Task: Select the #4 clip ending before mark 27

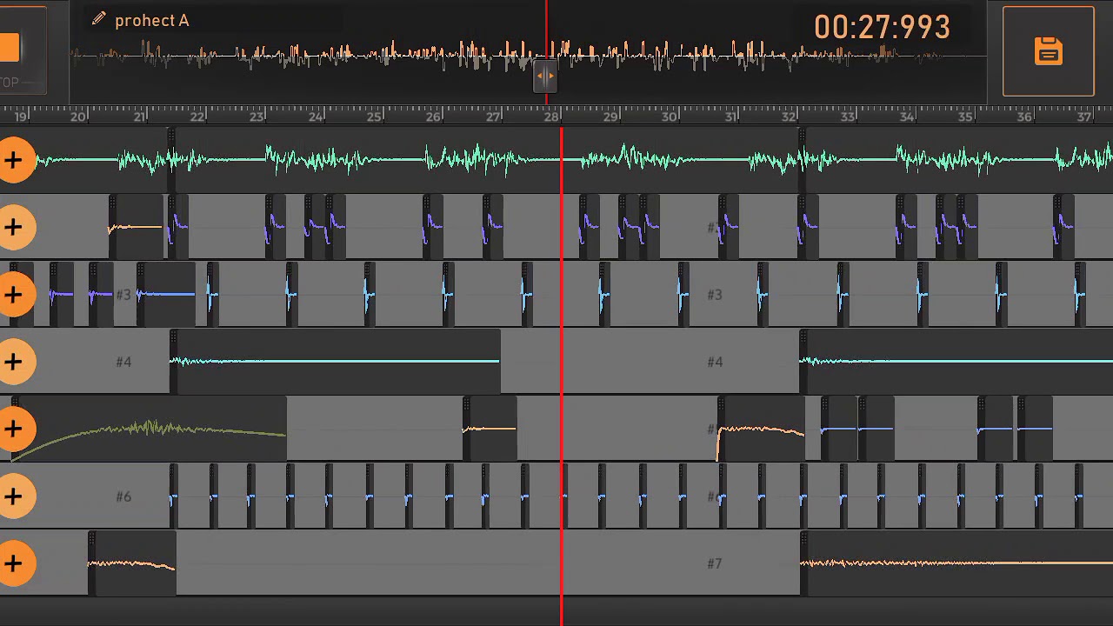Action: (x=335, y=362)
